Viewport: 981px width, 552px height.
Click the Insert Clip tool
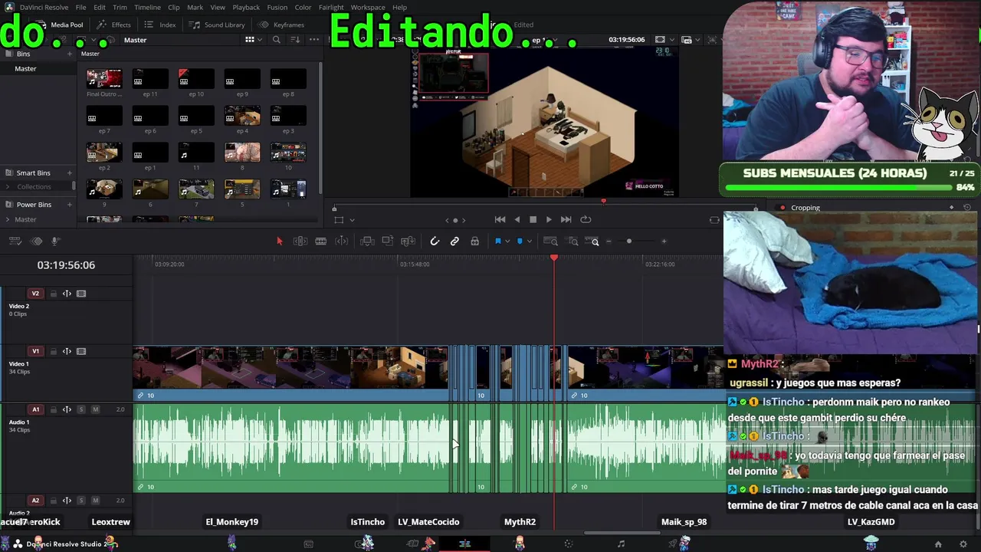pyautogui.click(x=367, y=242)
